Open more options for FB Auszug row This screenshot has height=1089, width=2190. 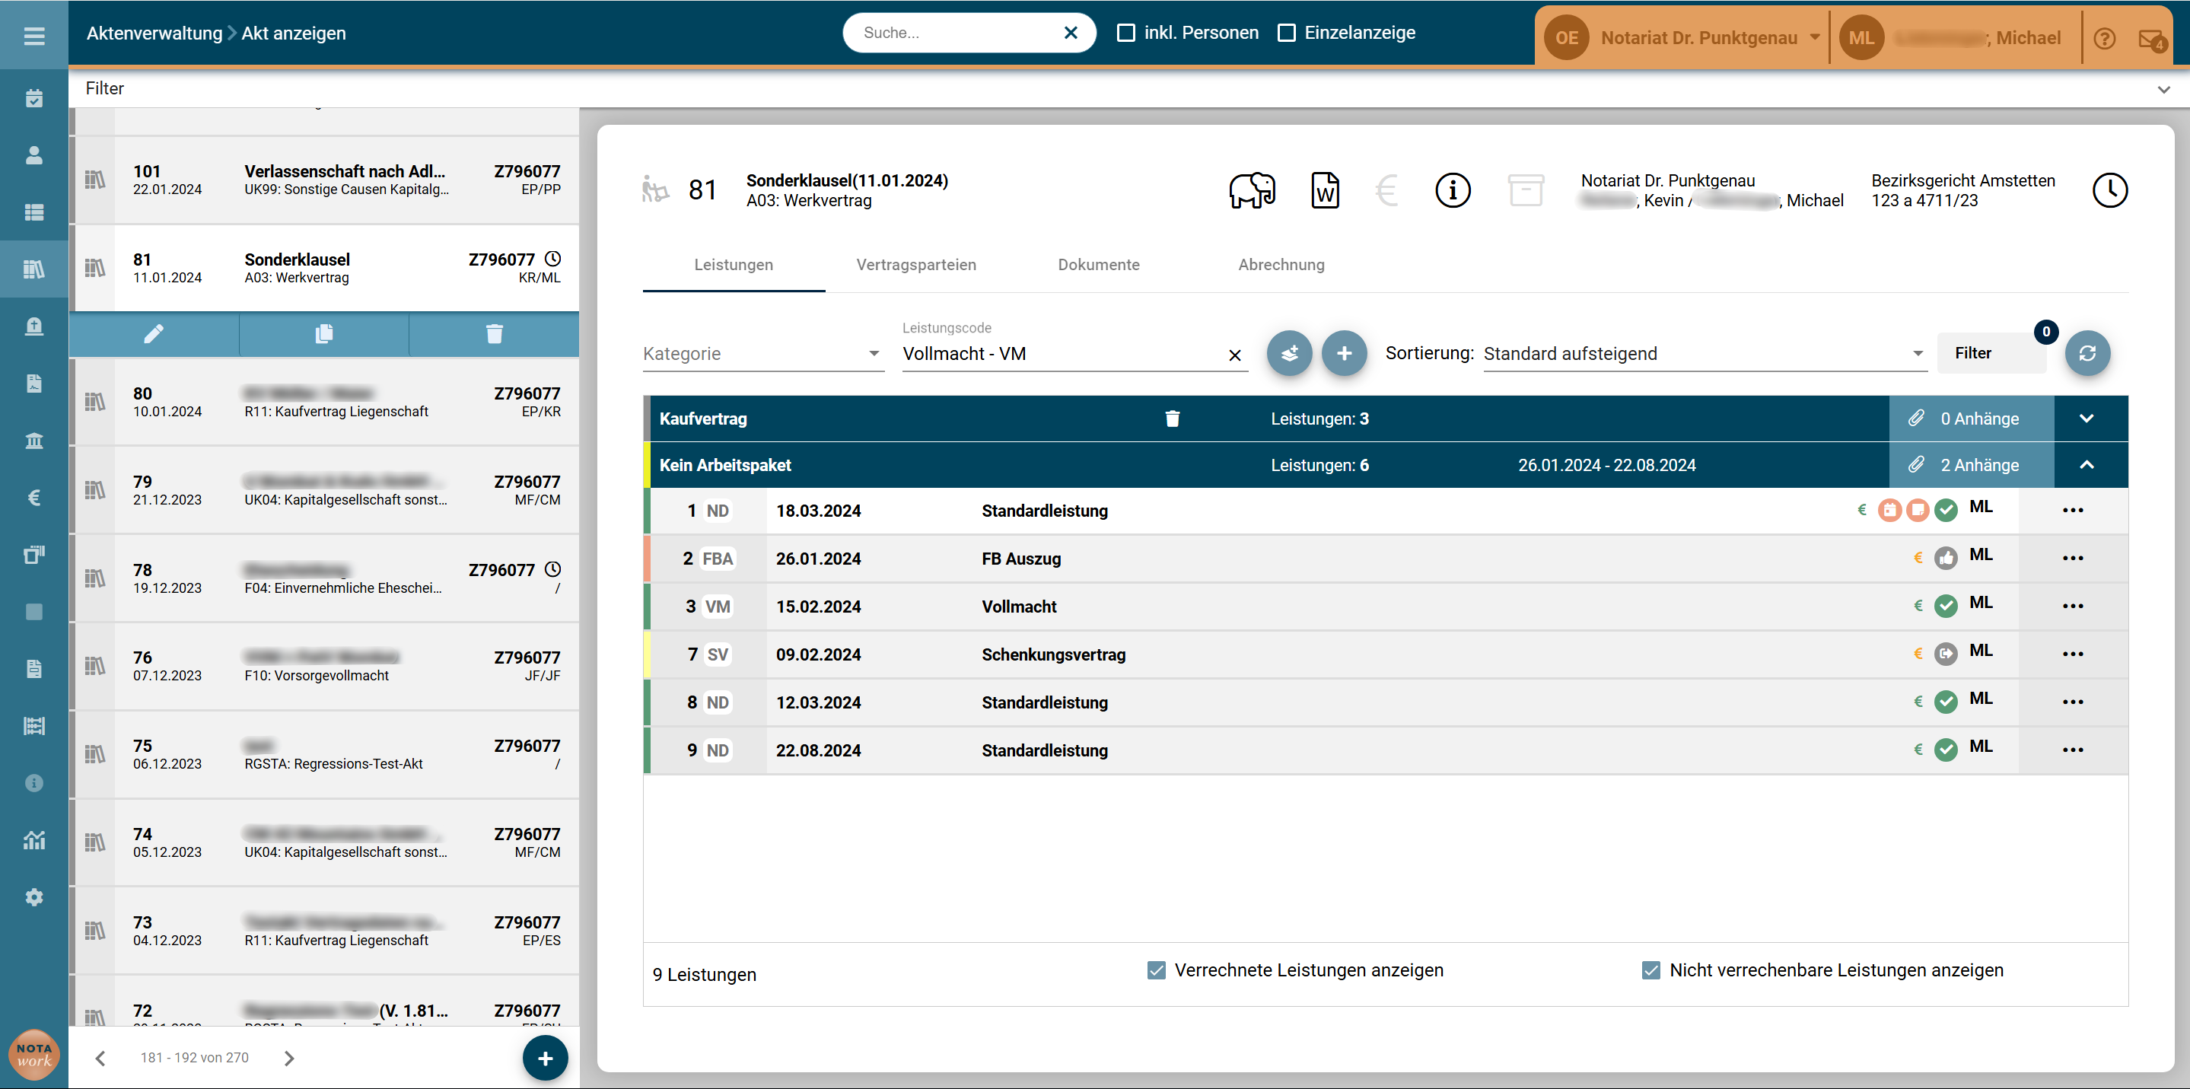tap(2074, 559)
